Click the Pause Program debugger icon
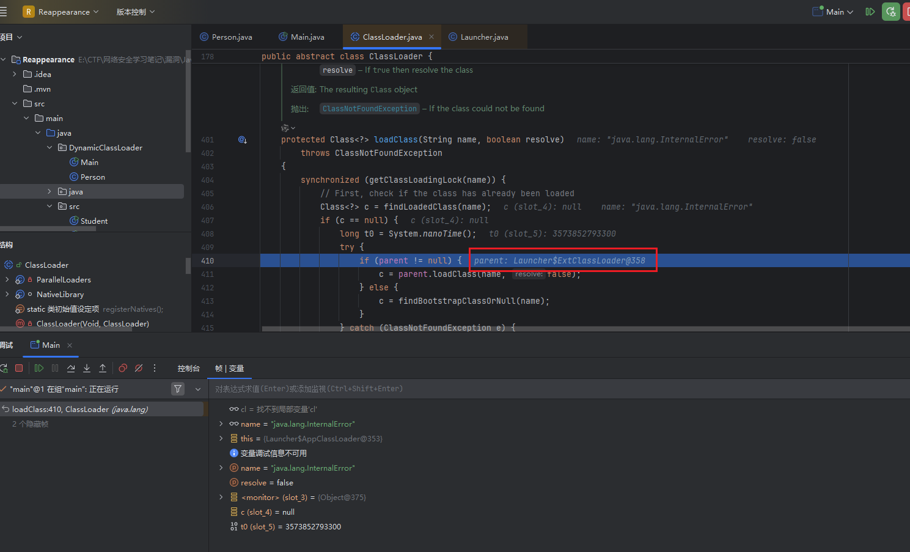This screenshot has height=552, width=910. coord(55,368)
